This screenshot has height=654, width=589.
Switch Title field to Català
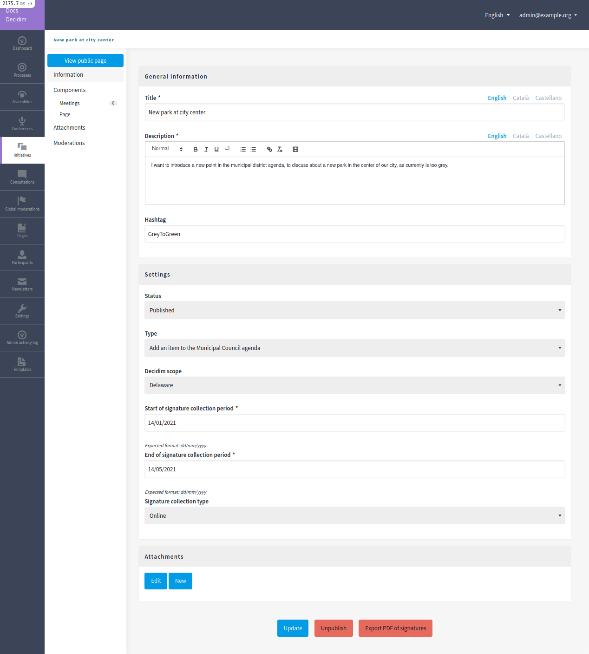click(521, 98)
